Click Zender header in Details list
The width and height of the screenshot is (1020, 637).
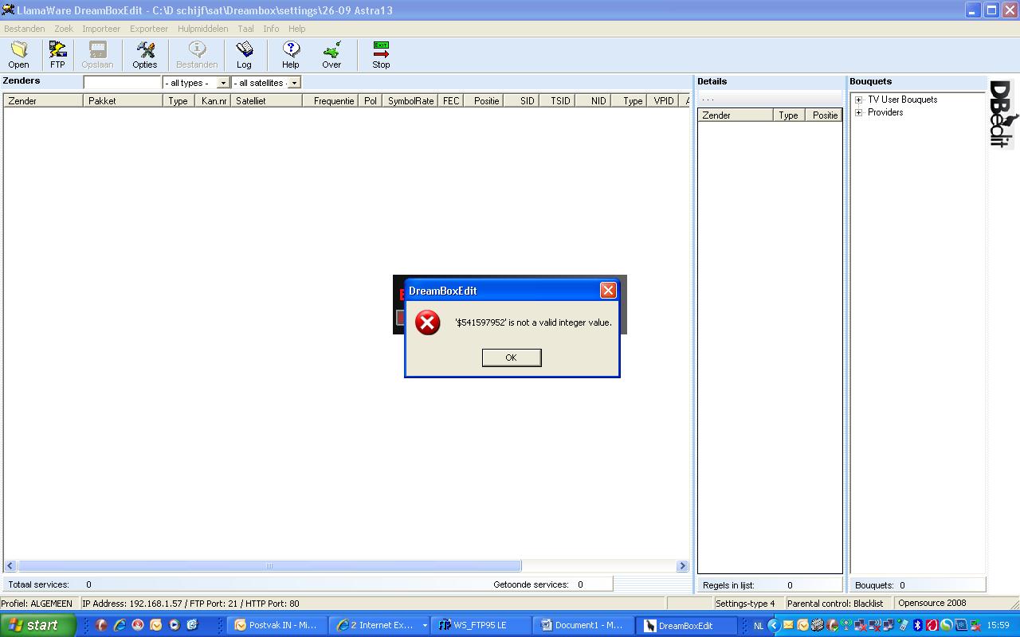736,115
